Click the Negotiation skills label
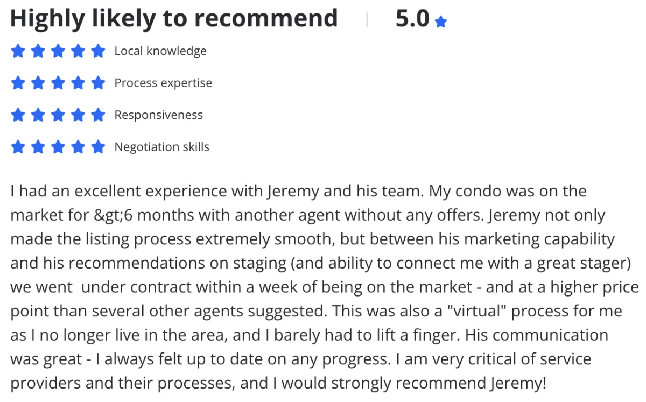The width and height of the screenshot is (646, 402). (162, 147)
